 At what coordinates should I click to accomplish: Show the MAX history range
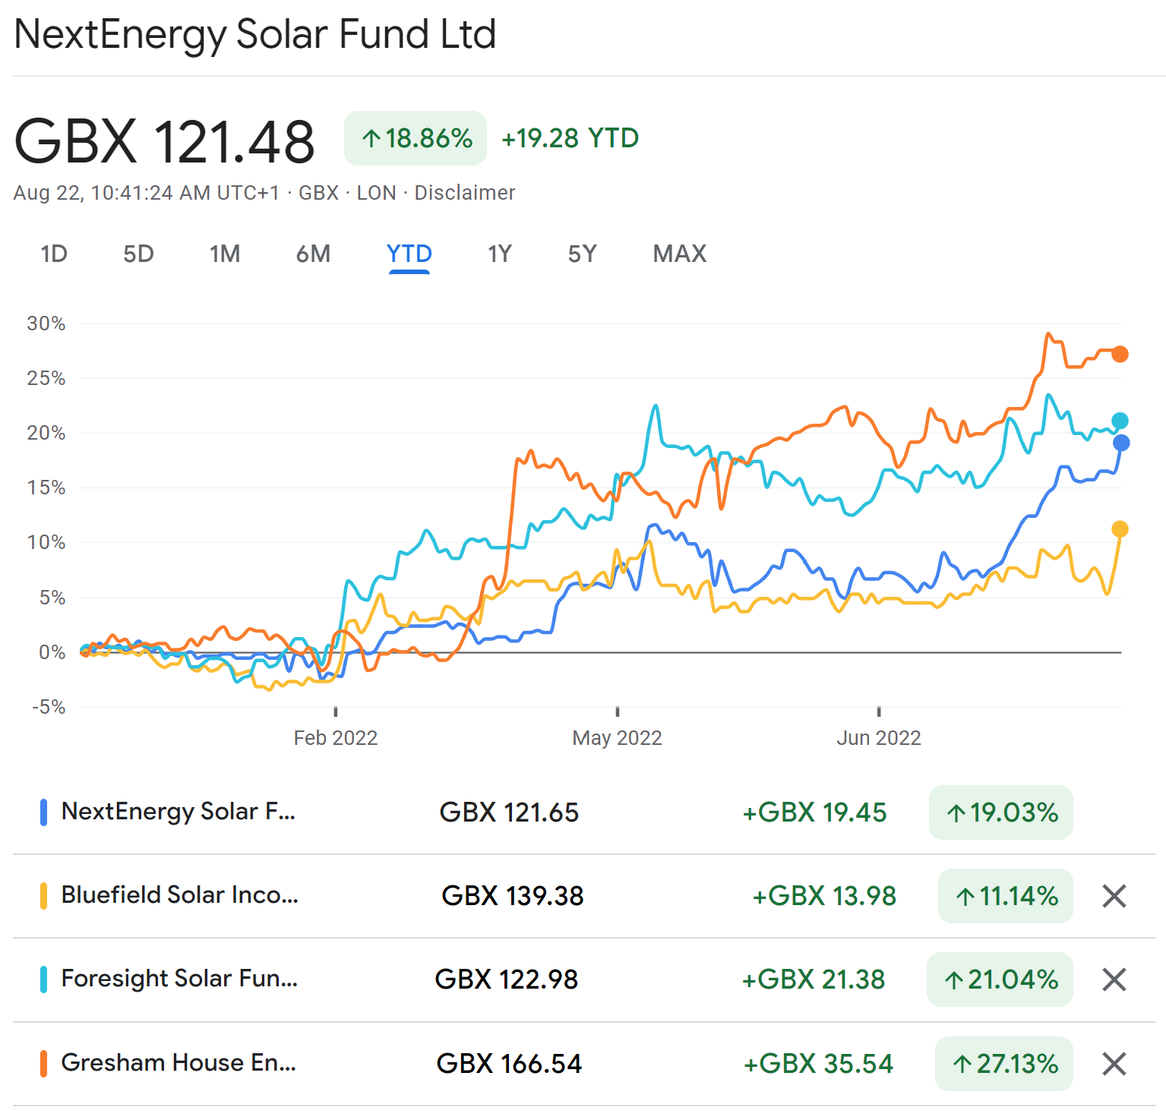pyautogui.click(x=680, y=254)
